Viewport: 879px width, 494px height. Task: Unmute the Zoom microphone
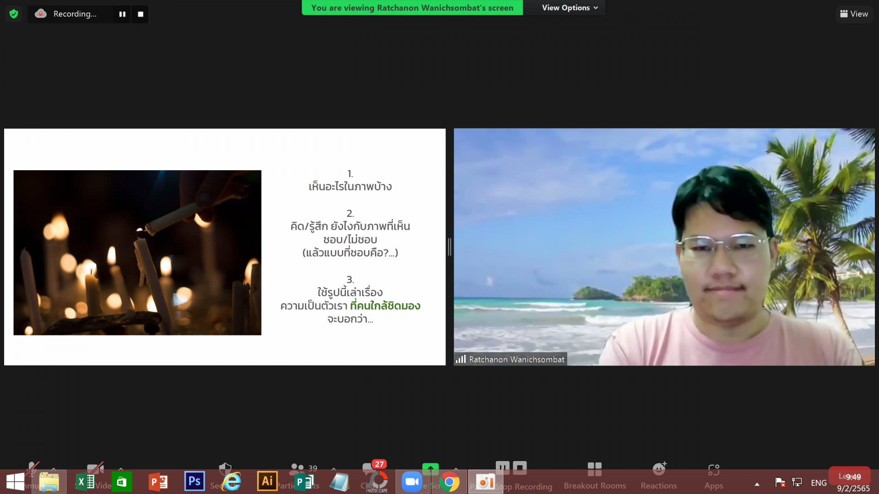pos(32,468)
